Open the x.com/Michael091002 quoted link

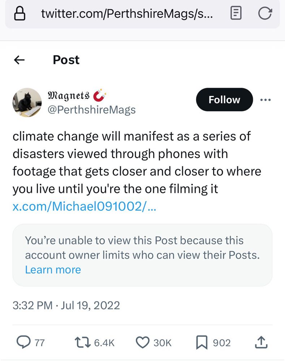(x=84, y=207)
